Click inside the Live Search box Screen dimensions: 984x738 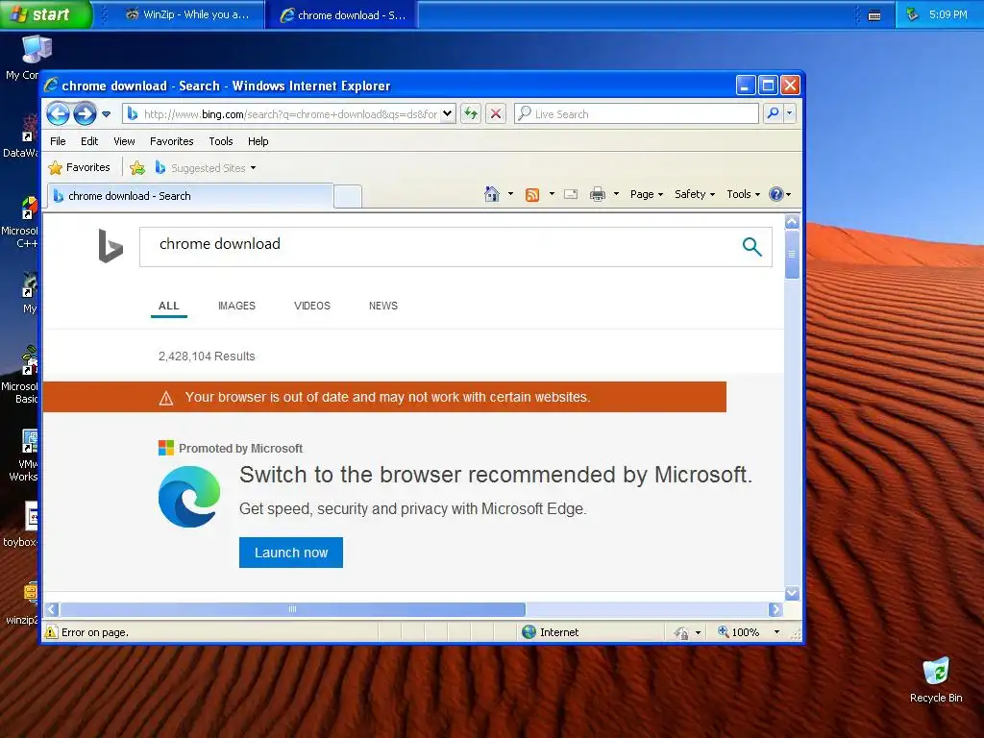[636, 113]
